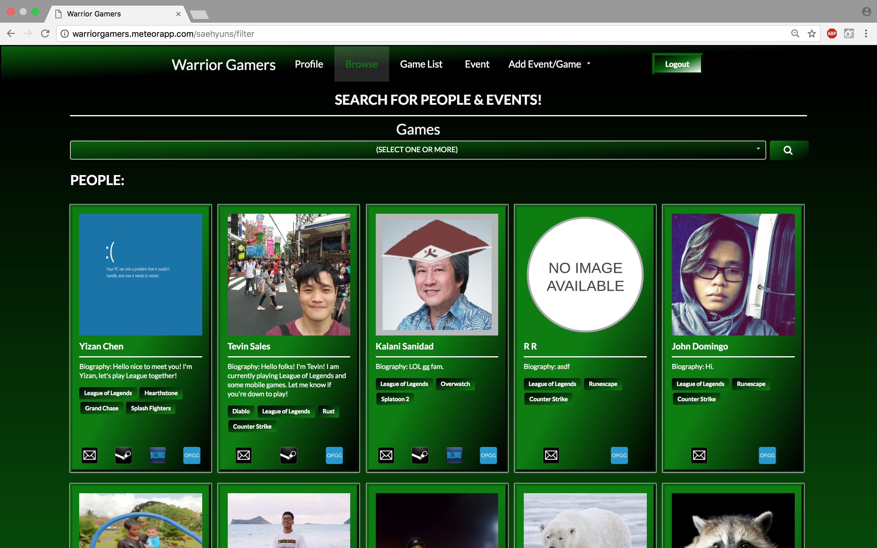
Task: Click R R's email envelope icon
Action: click(551, 455)
